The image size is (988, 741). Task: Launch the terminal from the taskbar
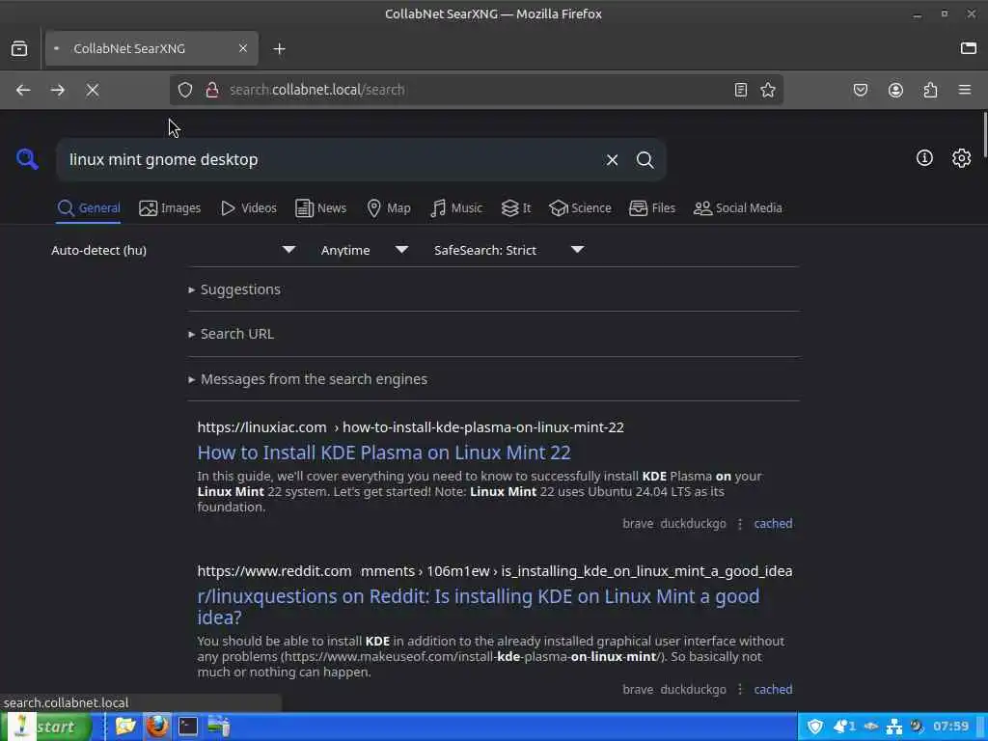188,727
